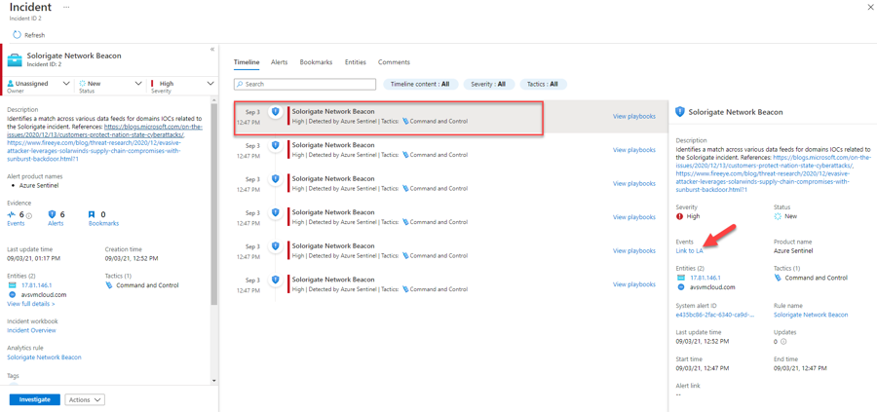This screenshot has width=877, height=412.
Task: Collapse the left incident details panel
Action: click(x=212, y=50)
